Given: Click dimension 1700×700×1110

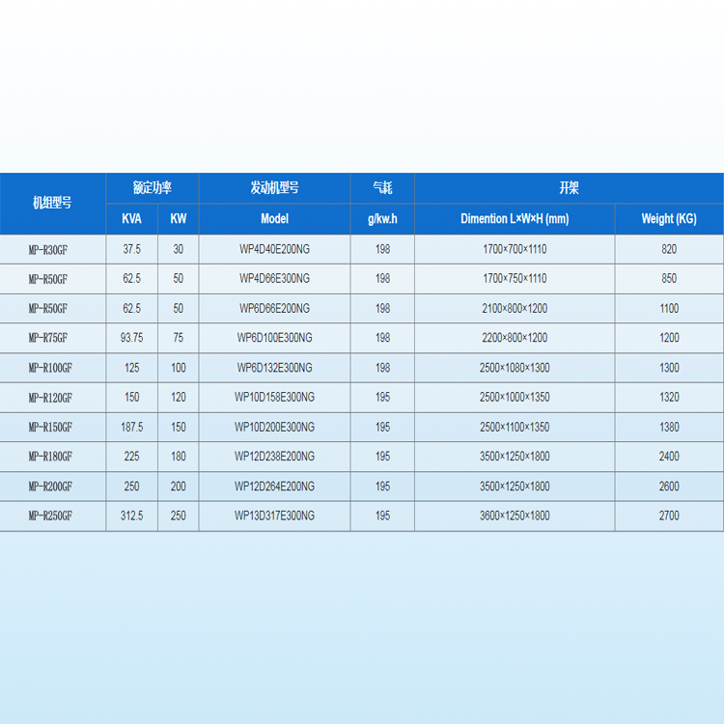Looking at the screenshot, I should 515,249.
